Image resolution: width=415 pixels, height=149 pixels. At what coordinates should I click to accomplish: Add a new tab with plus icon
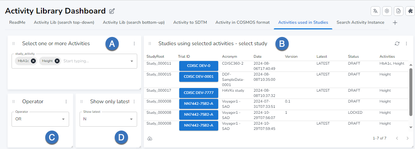click(395, 23)
